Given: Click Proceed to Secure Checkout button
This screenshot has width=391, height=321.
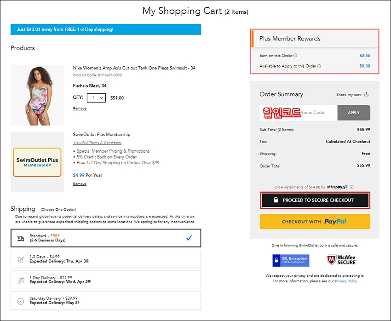Looking at the screenshot, I should (315, 200).
